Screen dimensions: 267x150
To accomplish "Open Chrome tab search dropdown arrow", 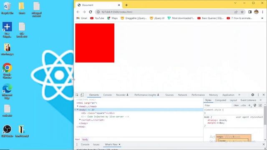I will point(235,3).
